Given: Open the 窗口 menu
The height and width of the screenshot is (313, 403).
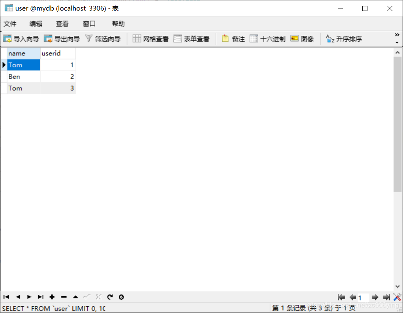Looking at the screenshot, I should coord(89,24).
